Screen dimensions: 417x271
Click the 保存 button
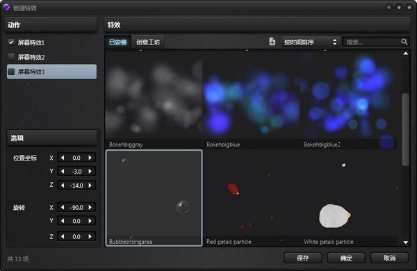click(x=302, y=258)
